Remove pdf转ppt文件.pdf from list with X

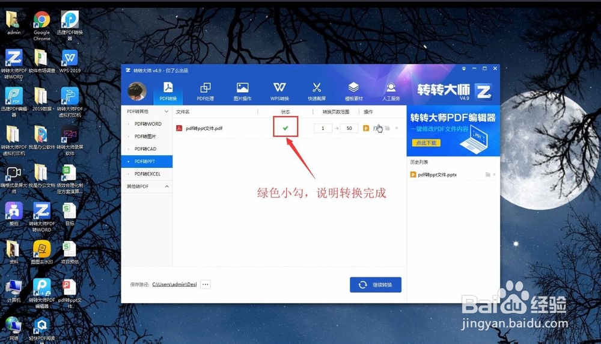[x=397, y=128]
